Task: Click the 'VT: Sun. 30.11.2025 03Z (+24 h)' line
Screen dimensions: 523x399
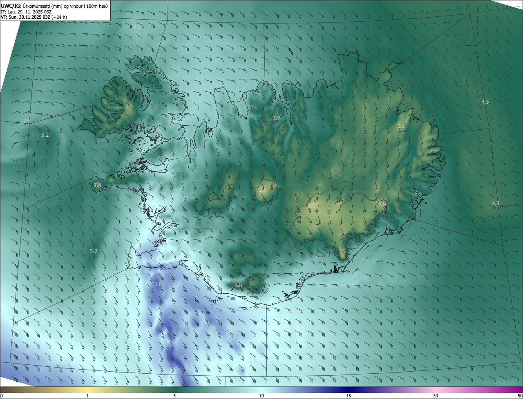Action: tap(34, 18)
